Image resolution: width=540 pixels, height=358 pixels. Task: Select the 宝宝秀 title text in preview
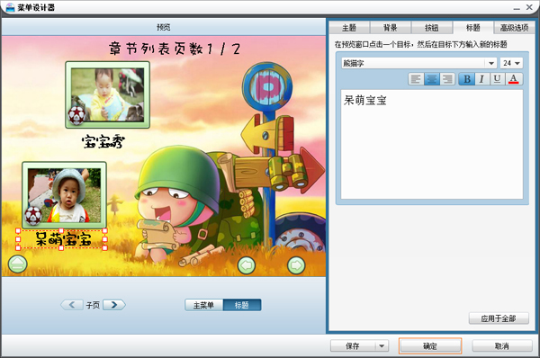click(103, 141)
